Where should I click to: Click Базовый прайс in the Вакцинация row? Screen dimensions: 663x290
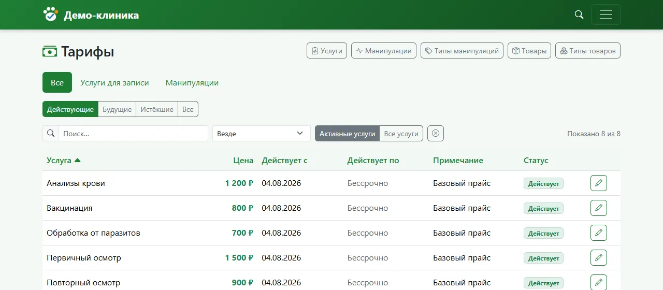462,208
